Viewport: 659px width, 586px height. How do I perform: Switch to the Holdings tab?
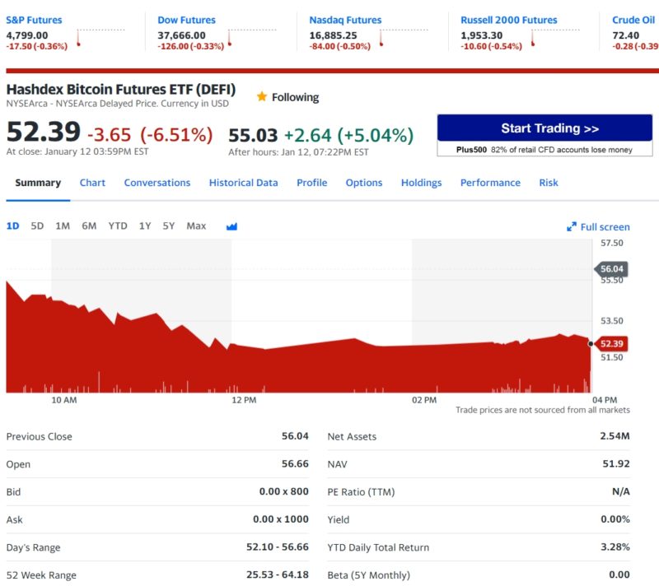(421, 183)
